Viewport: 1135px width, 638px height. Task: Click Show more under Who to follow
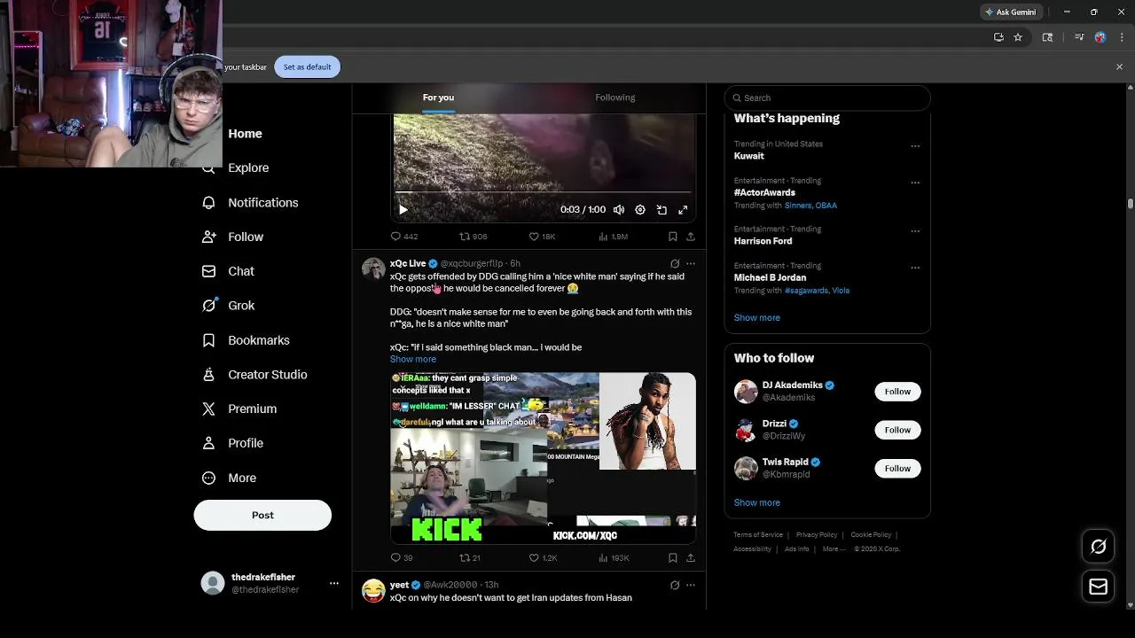tap(756, 502)
